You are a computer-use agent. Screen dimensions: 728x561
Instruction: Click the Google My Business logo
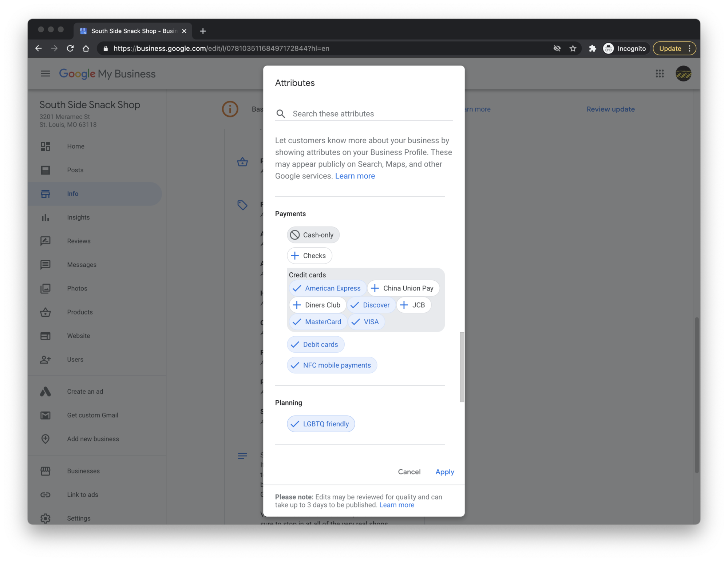[x=107, y=74]
